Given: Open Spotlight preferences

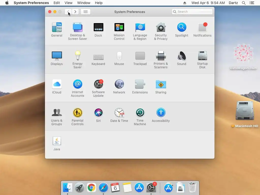Looking at the screenshot, I should click(x=182, y=29).
